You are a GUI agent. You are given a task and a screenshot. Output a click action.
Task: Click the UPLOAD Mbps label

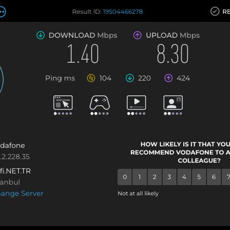[x=173, y=36]
